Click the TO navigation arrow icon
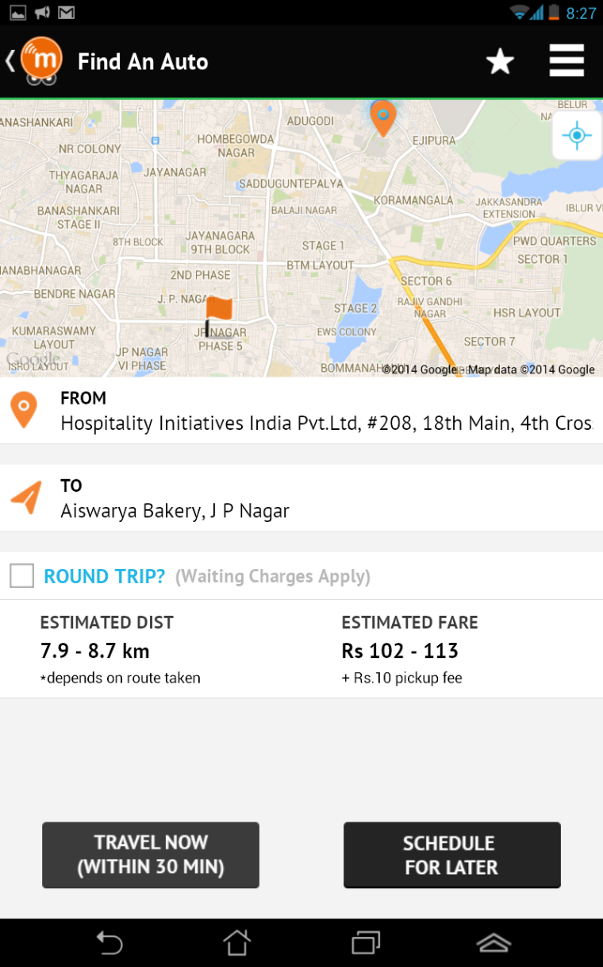 point(25,497)
